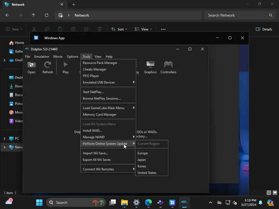Expand Manage NAND submenu
This screenshot has width=279, height=209.
tap(108, 137)
